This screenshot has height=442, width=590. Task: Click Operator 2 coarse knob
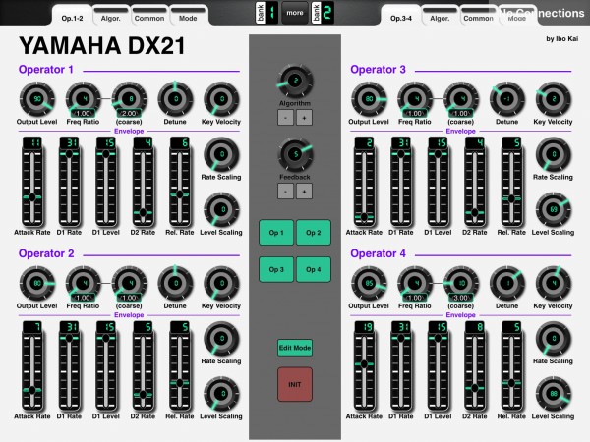point(130,284)
